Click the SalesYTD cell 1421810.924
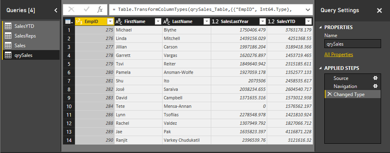 [x=290, y=115]
